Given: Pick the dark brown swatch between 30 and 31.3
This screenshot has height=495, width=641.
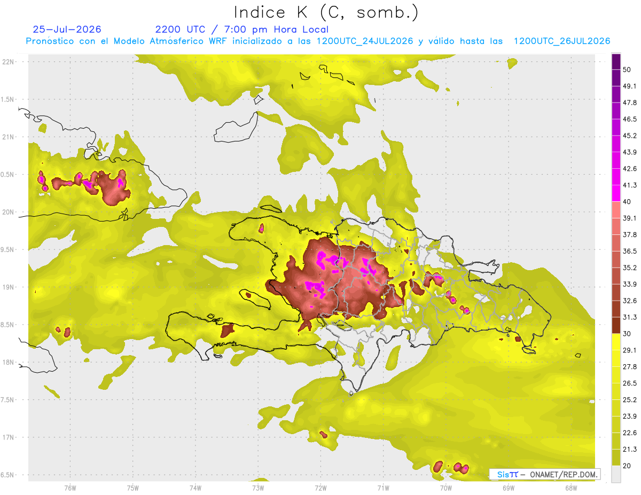Looking at the screenshot, I should pos(616,325).
